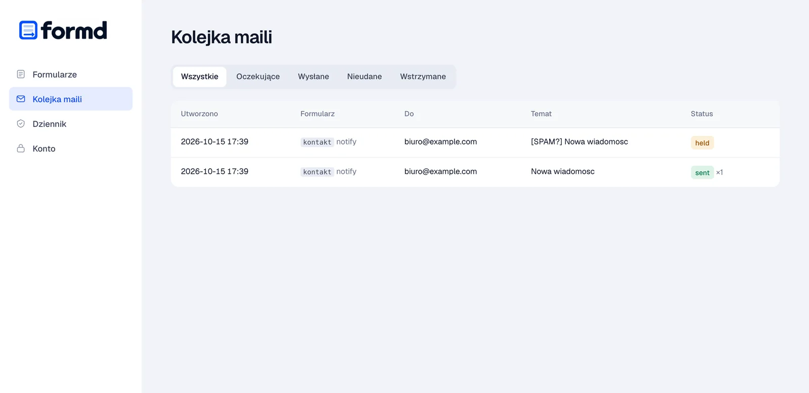The width and height of the screenshot is (809, 393).
Task: Open Konto settings page
Action: tap(71, 149)
